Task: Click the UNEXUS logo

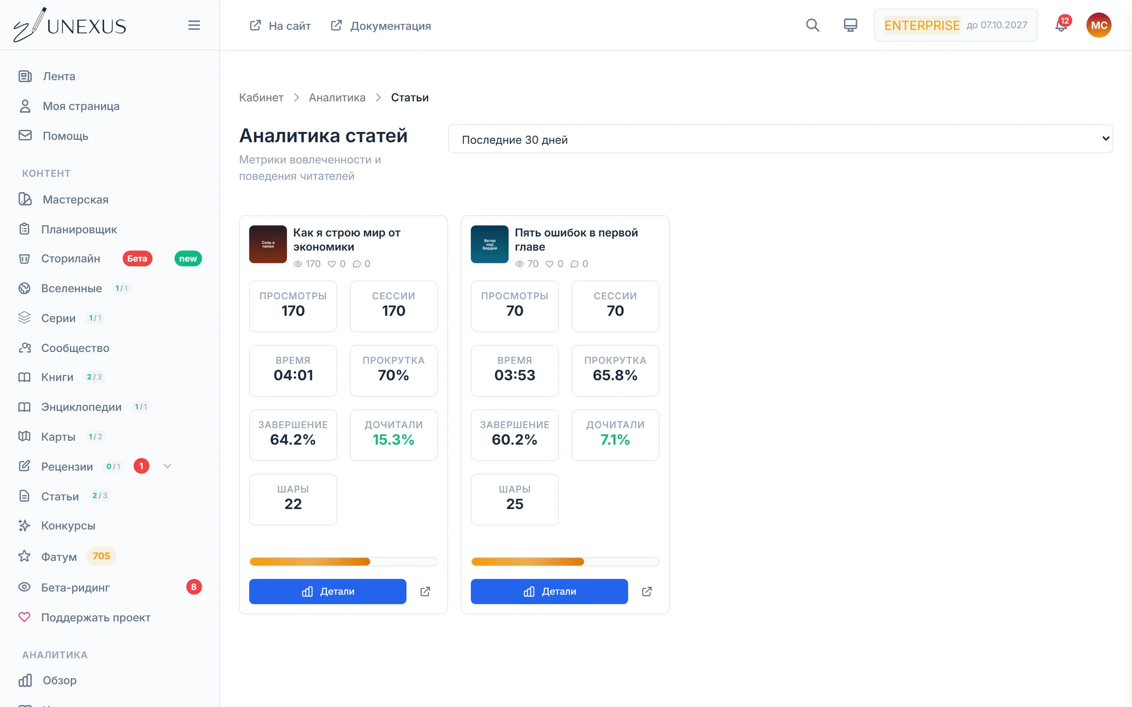Action: [x=69, y=25]
